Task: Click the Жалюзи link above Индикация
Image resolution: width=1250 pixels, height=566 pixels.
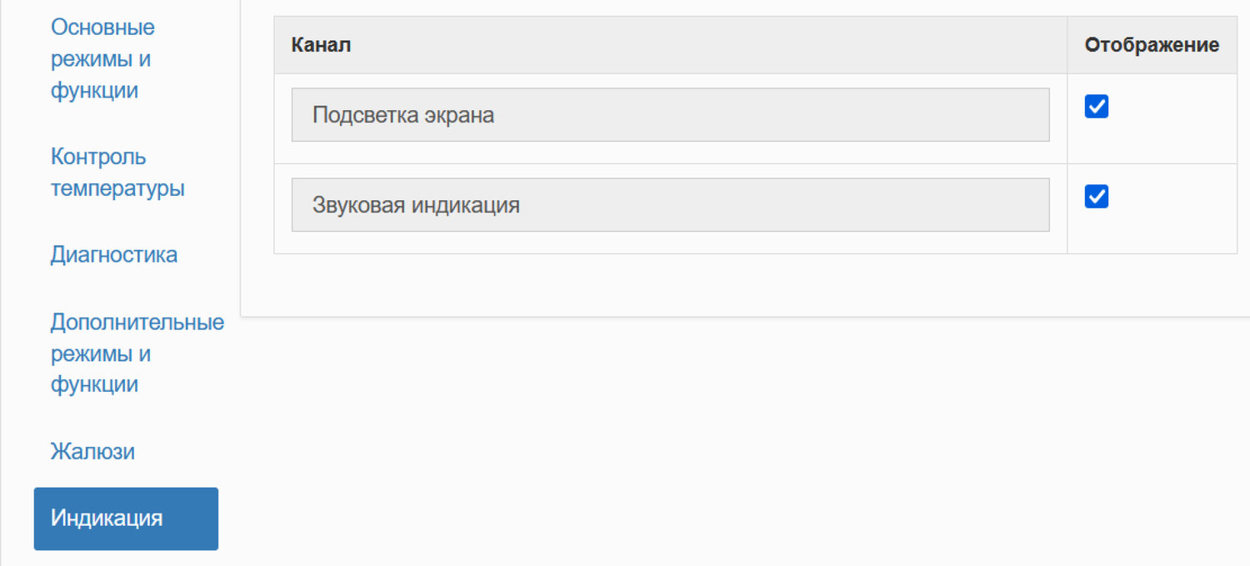Action: pyautogui.click(x=93, y=451)
